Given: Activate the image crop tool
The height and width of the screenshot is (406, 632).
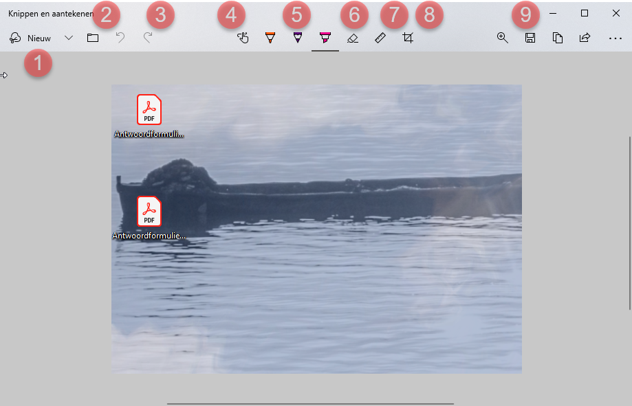Looking at the screenshot, I should coord(408,38).
